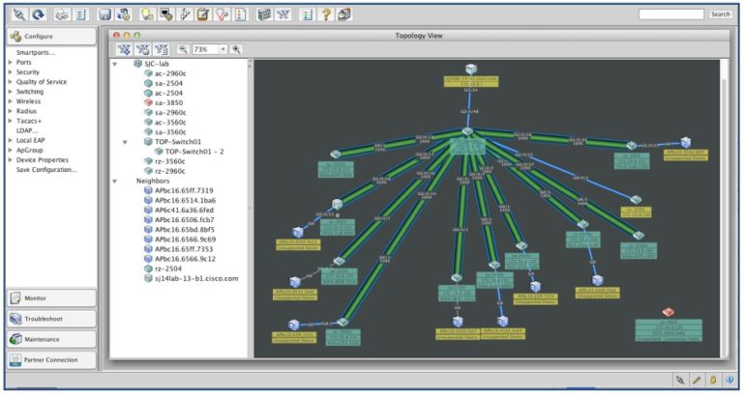Click the stethoscope Health toolbar icon

tap(222, 14)
